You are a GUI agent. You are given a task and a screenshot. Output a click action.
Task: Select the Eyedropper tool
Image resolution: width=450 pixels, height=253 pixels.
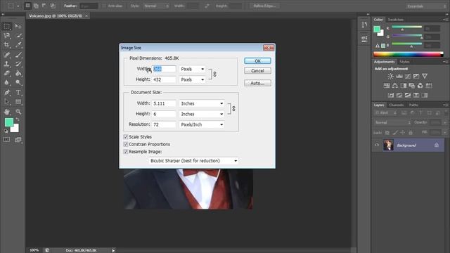pos(18,45)
